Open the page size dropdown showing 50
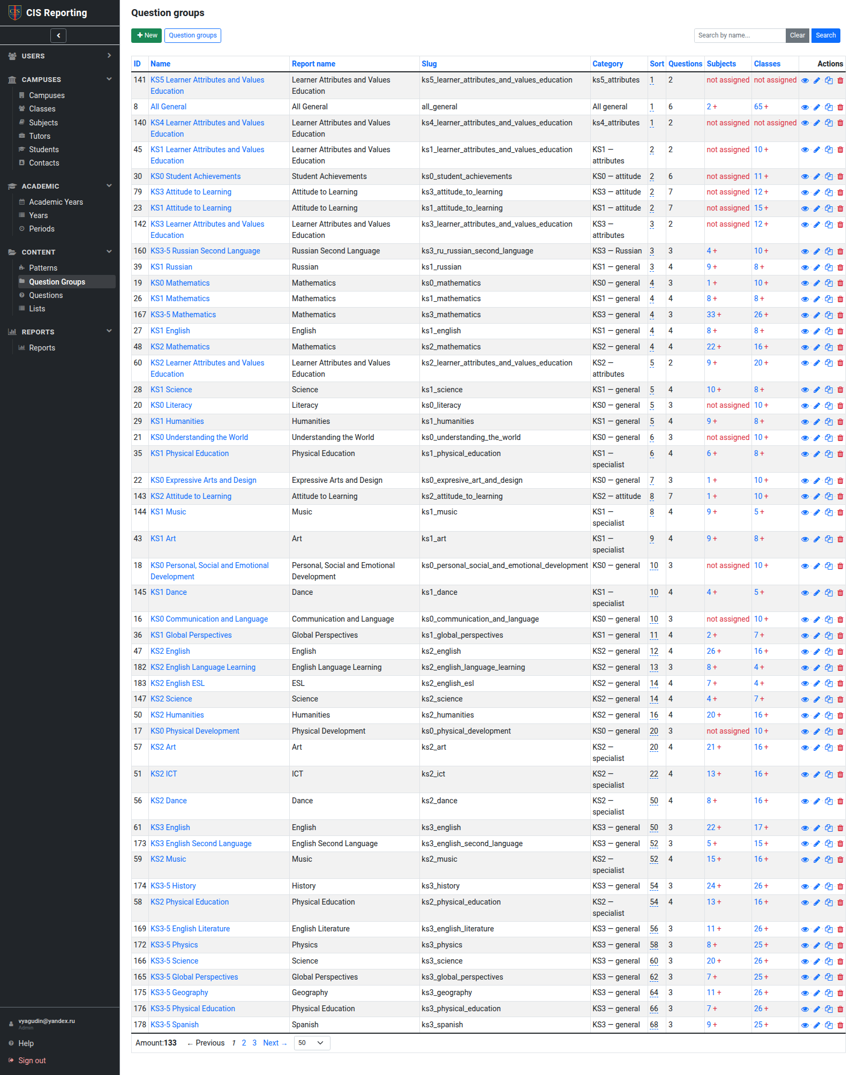Image resolution: width=857 pixels, height=1075 pixels. [312, 1043]
